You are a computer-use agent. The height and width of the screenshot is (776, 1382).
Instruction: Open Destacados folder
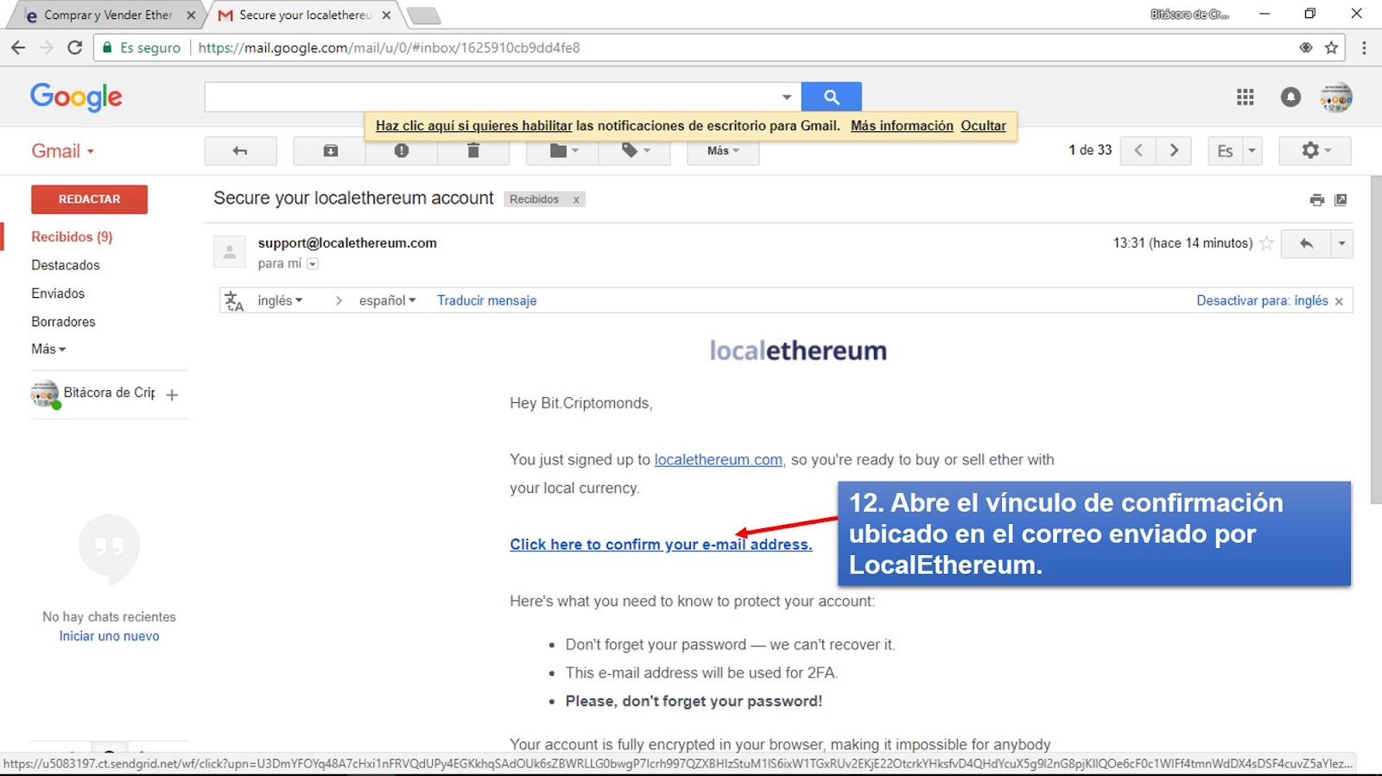(x=66, y=265)
